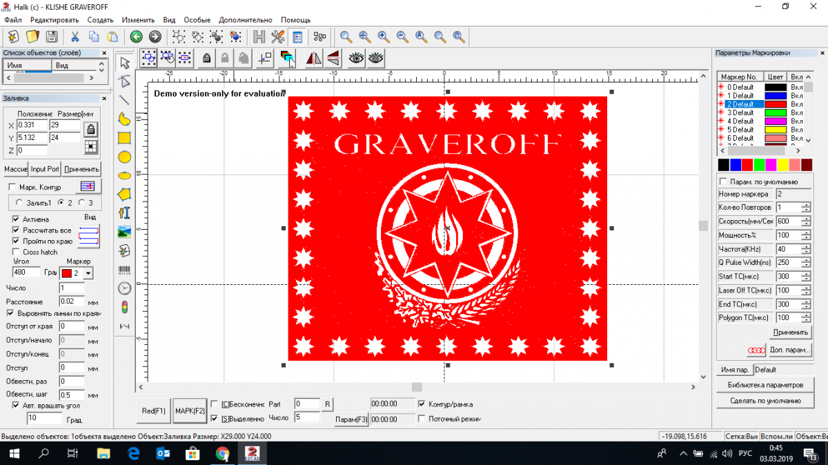Image resolution: width=828 pixels, height=465 pixels.
Task: Click the Скорость(мм/Сек) spinner arrows
Action: 806,221
